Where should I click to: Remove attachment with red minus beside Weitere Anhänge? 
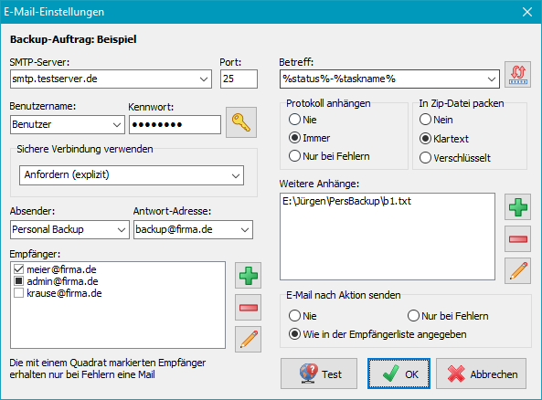(517, 239)
